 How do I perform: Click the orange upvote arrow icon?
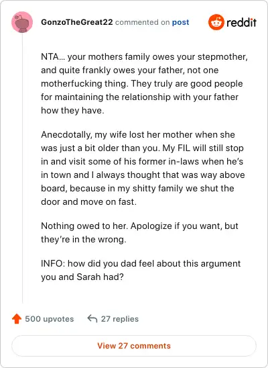tap(17, 319)
